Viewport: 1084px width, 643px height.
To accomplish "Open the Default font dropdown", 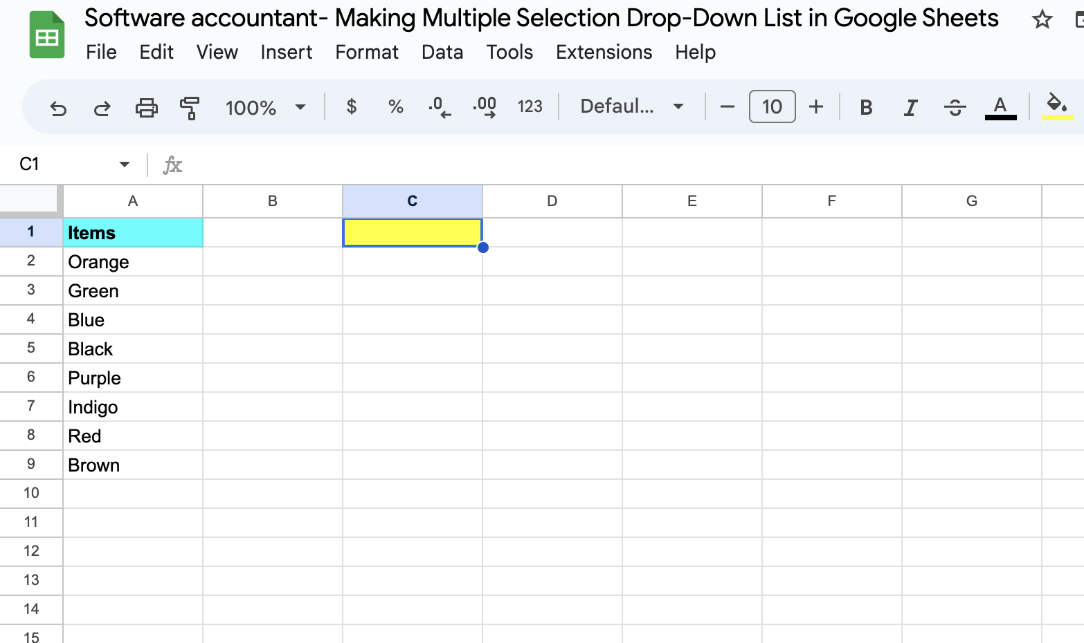I will point(632,106).
